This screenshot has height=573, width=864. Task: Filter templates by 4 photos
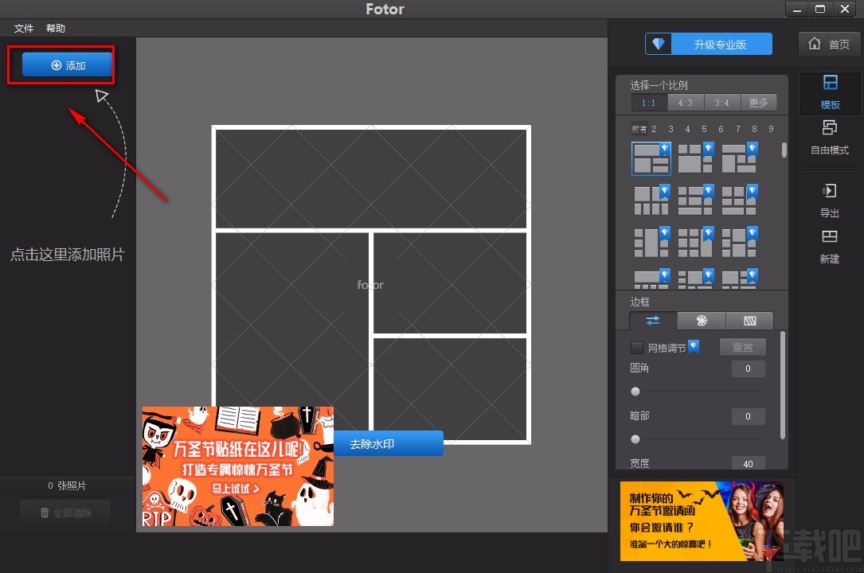click(x=687, y=129)
